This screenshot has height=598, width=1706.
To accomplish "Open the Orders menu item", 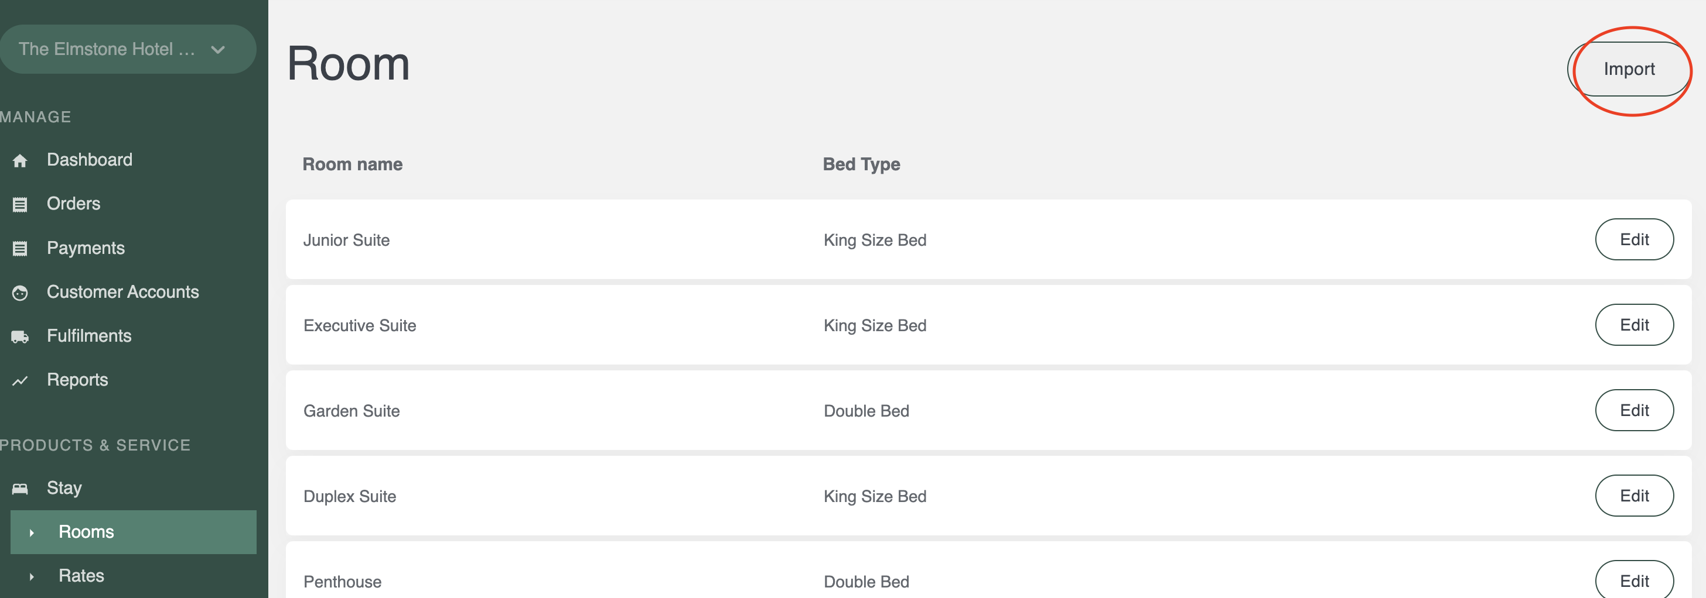I will click(x=73, y=204).
